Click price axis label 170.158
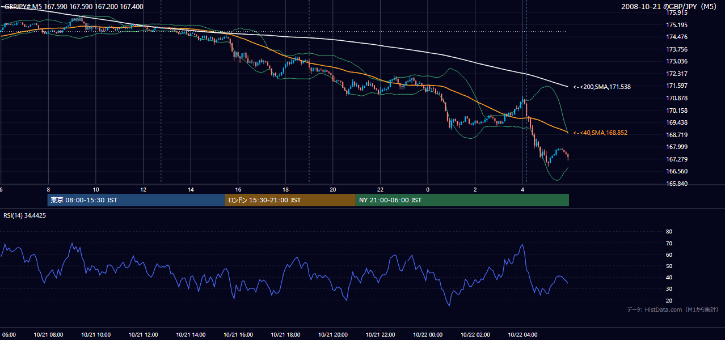Viewport: 725px width, 340px height. point(677,110)
